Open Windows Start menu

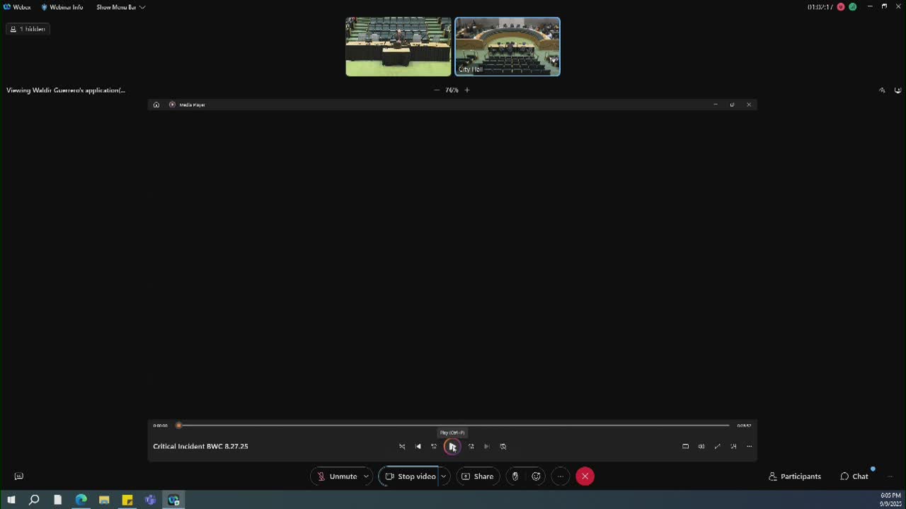(11, 500)
